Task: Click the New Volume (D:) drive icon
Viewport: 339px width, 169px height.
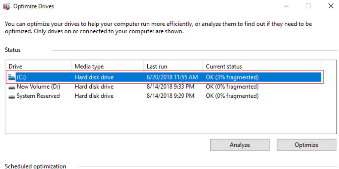Action: click(x=12, y=87)
